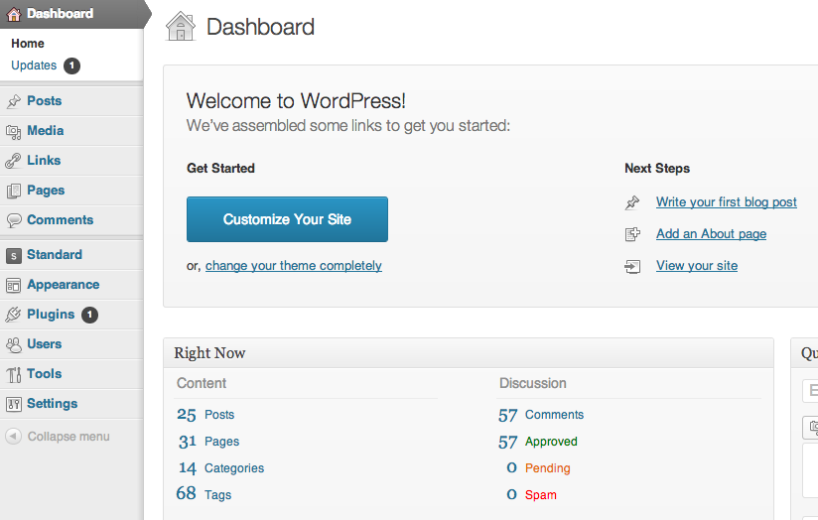Click plus-page icon next to Add an About page
The image size is (818, 520).
pos(632,234)
